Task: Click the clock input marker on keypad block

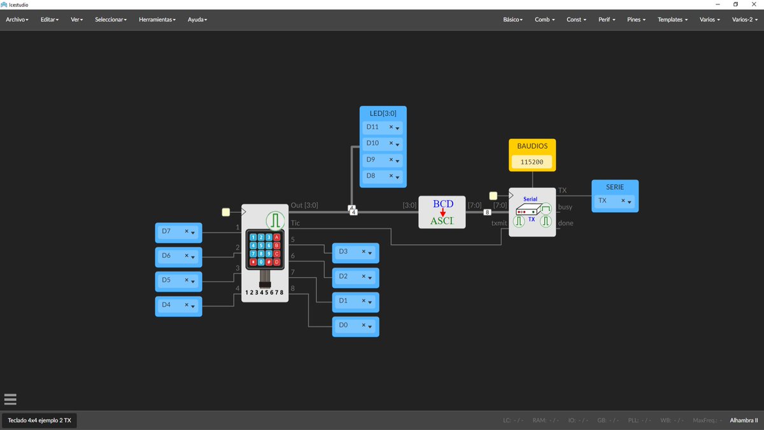Action: (226, 212)
